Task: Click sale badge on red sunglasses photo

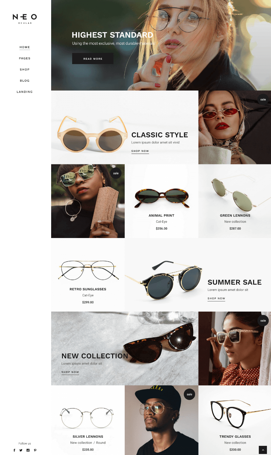Action: [x=263, y=99]
